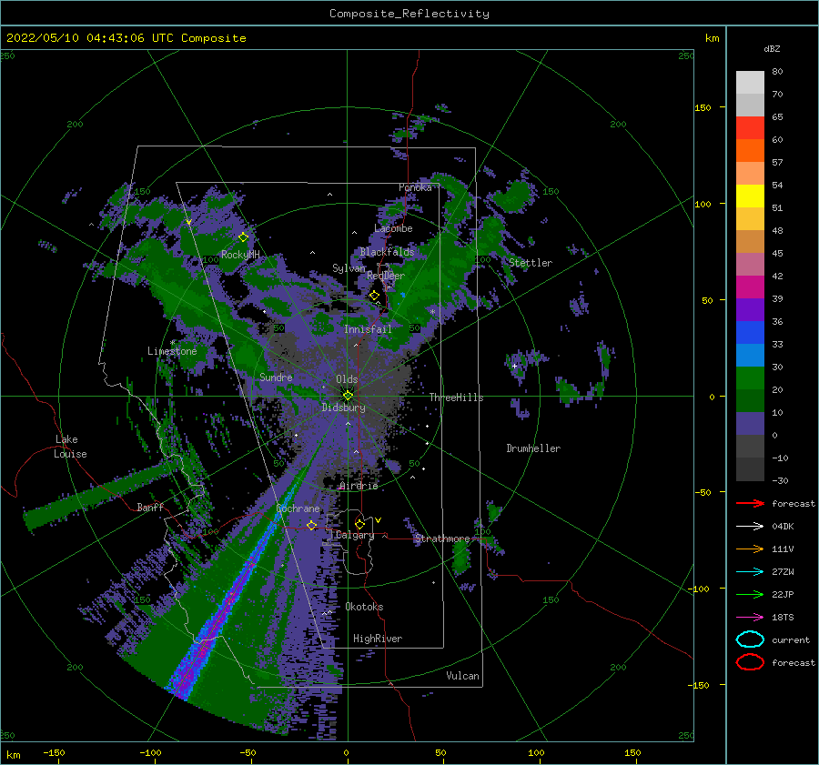
Task: Click the yellow radar site marker by Didsbury
Action: click(348, 396)
